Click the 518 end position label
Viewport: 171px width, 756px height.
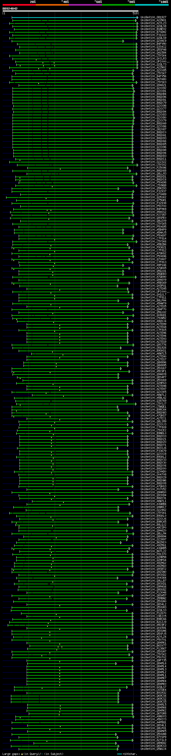tap(135, 13)
